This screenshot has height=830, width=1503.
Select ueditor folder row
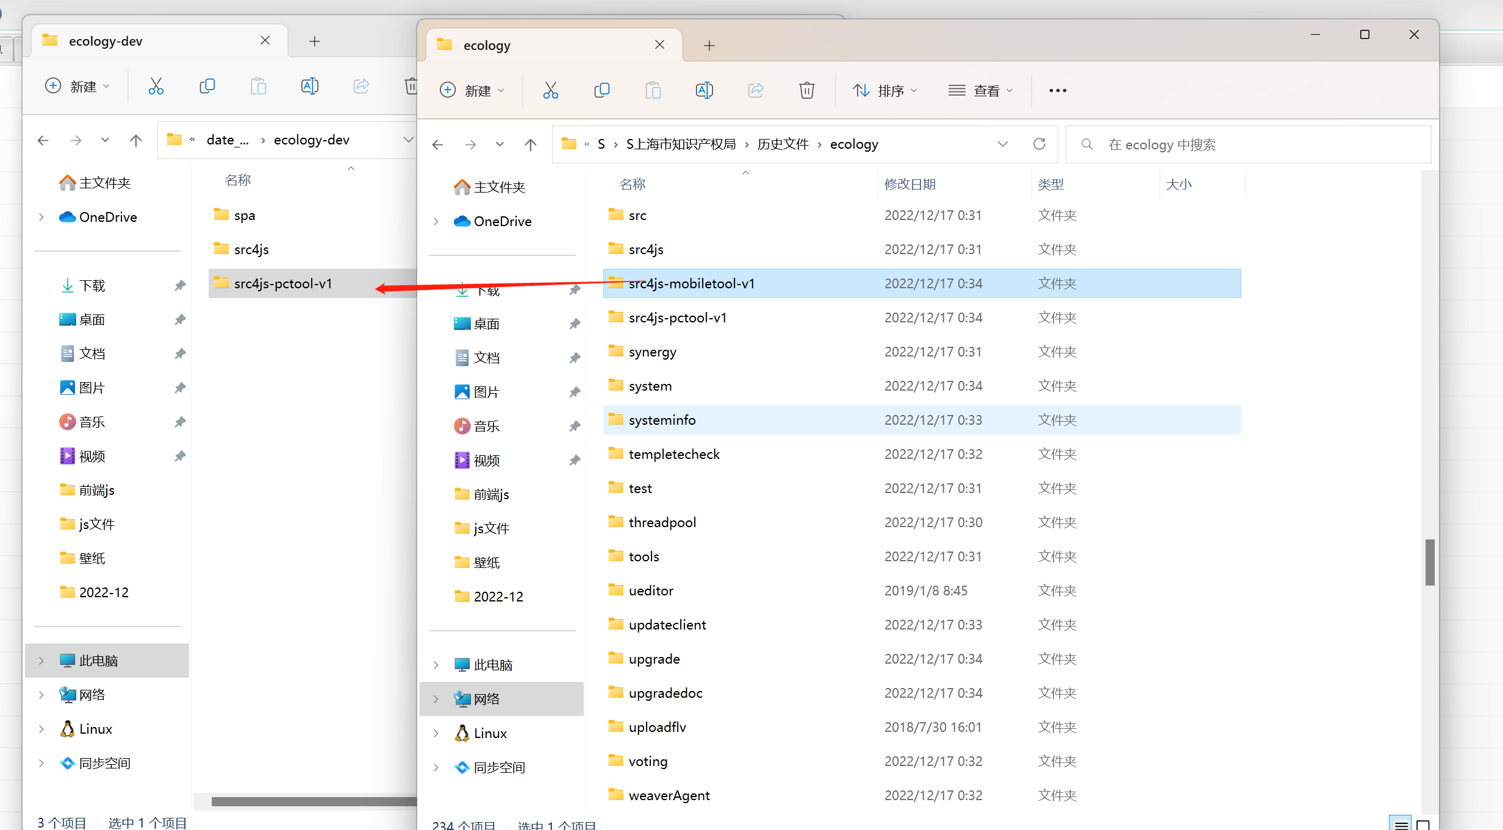(922, 591)
